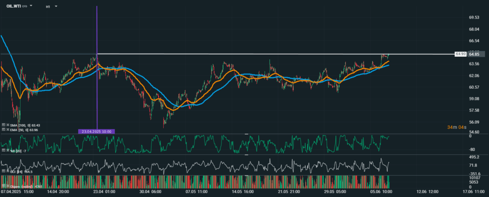Viewport: 489px width, 197px height.
Task: Click the H1 timeframe label
Action: pos(48,7)
